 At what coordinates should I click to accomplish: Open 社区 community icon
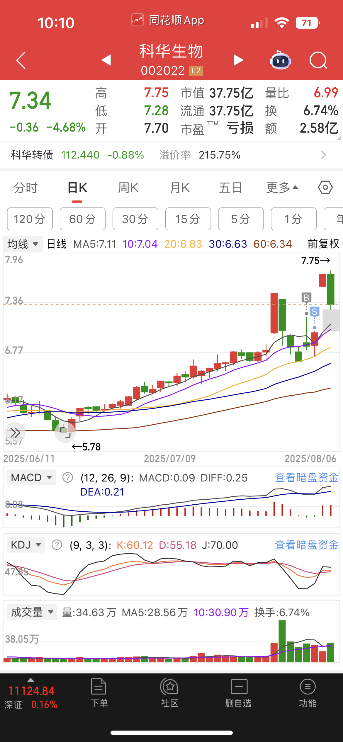point(169,693)
